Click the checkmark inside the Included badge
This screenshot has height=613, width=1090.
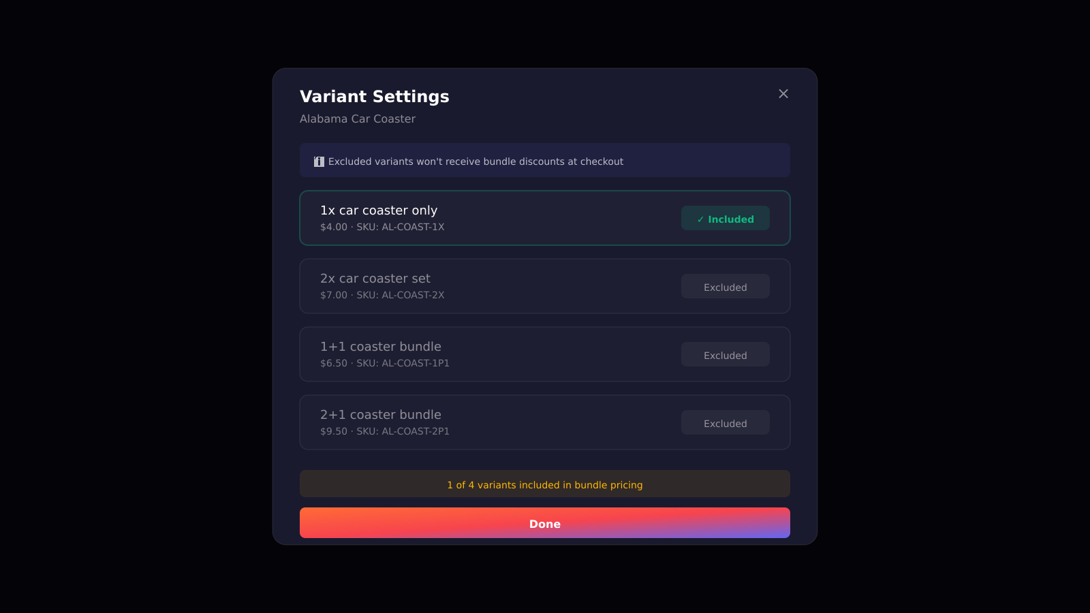[700, 219]
